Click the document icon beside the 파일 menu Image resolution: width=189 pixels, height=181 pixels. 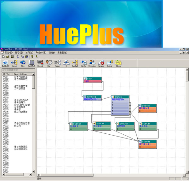click(2, 53)
